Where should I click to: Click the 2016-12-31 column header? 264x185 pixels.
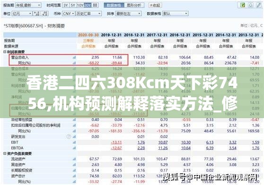tap(180, 35)
